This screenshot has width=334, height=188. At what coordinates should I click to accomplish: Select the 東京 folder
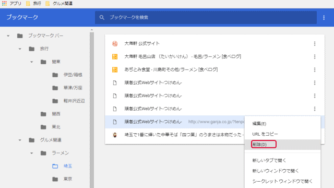(68, 179)
